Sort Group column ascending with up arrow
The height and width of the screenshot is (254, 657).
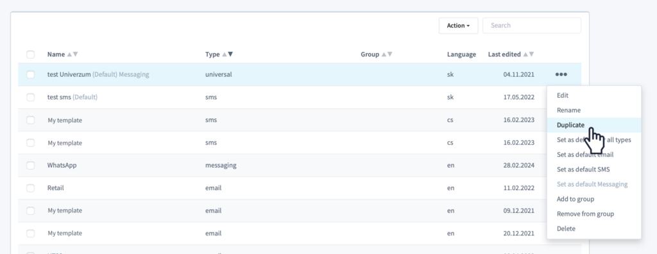(x=384, y=54)
